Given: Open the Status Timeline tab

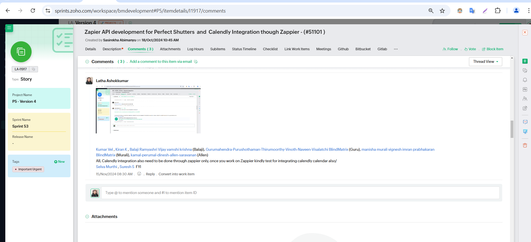Looking at the screenshot, I should pos(244,49).
